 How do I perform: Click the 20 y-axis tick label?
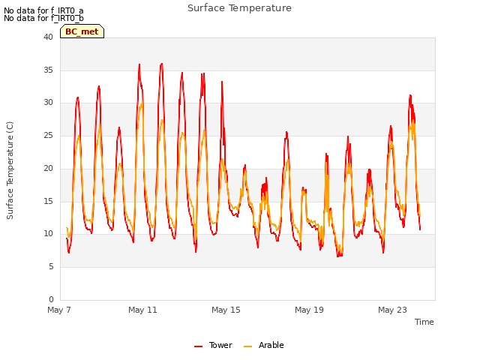click(48, 168)
